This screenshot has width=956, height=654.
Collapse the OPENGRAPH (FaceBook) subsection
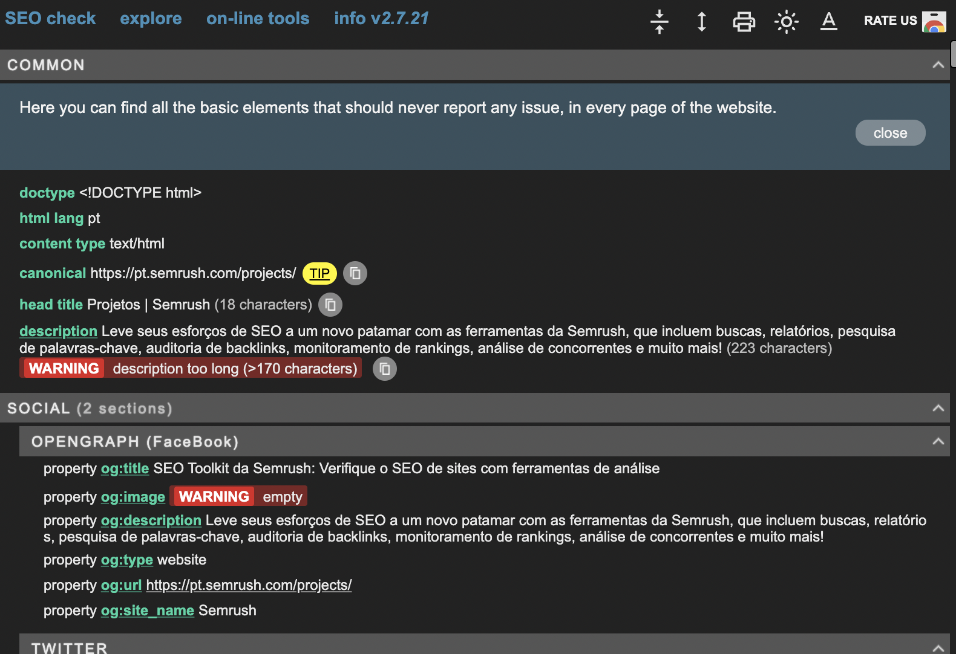[938, 441]
